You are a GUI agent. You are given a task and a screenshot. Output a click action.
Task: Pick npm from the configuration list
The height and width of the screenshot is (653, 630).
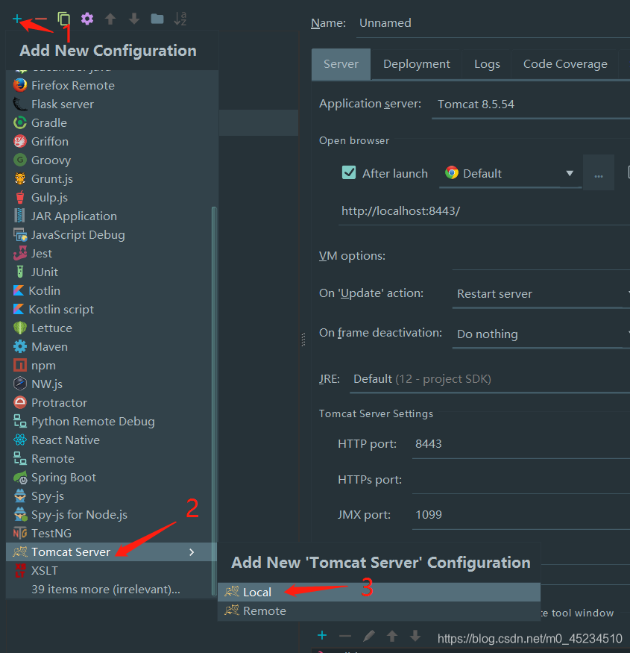click(110, 365)
